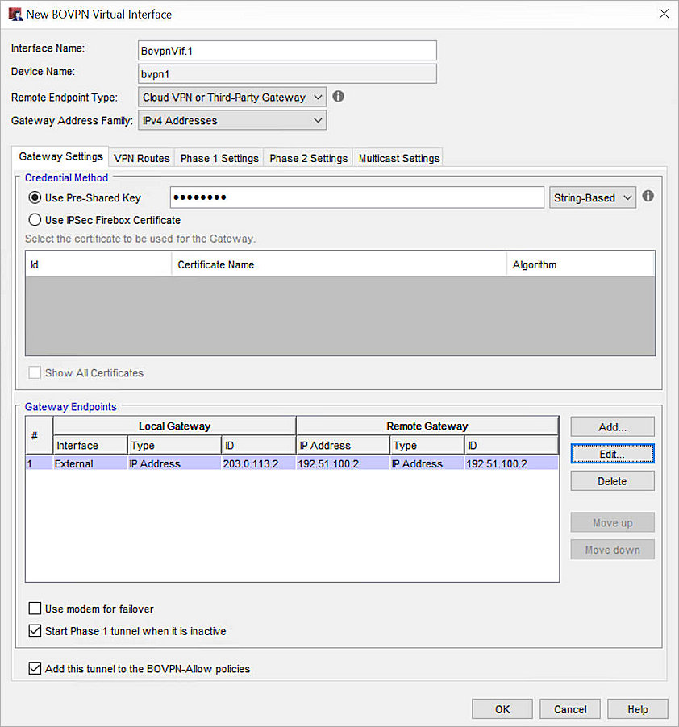This screenshot has height=727, width=679.
Task: Delete the selected gateway endpoint
Action: (612, 481)
